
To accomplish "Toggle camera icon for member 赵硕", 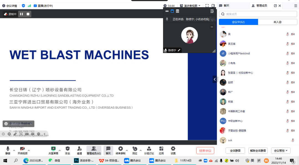I will point(293,83).
